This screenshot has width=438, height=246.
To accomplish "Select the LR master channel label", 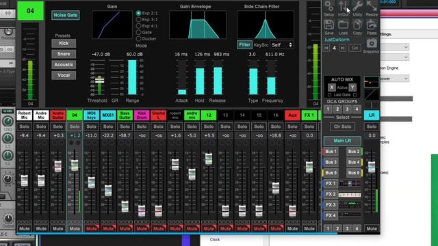I will (372, 115).
